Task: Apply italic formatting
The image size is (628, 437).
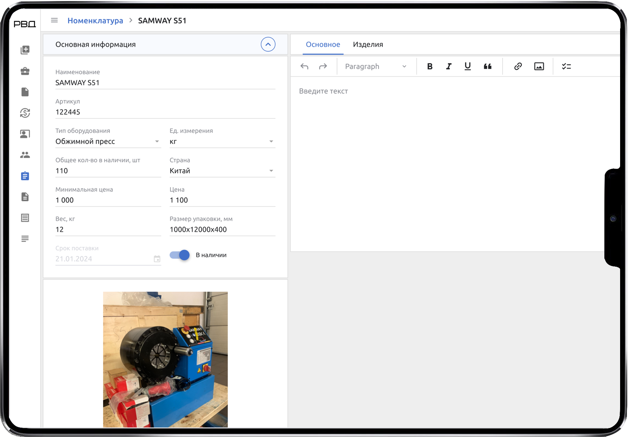Action: click(449, 66)
